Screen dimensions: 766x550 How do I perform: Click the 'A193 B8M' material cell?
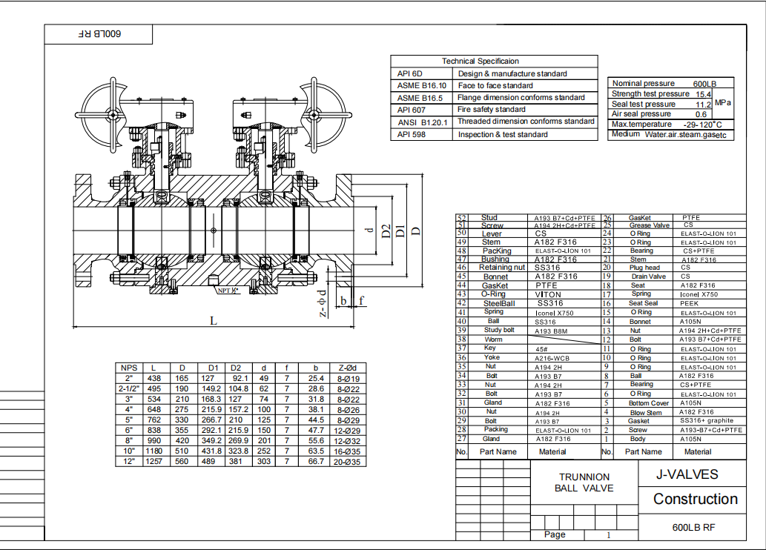[550, 331]
